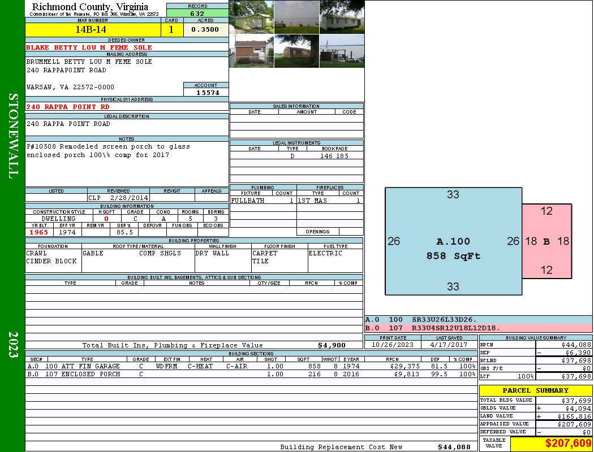Click the account number 15574 box
Image resolution: width=594 pixels, height=452 pixels.
[x=206, y=92]
